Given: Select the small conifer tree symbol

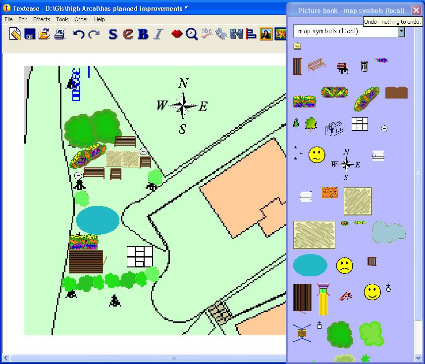Looking at the screenshot, I should click(296, 123).
